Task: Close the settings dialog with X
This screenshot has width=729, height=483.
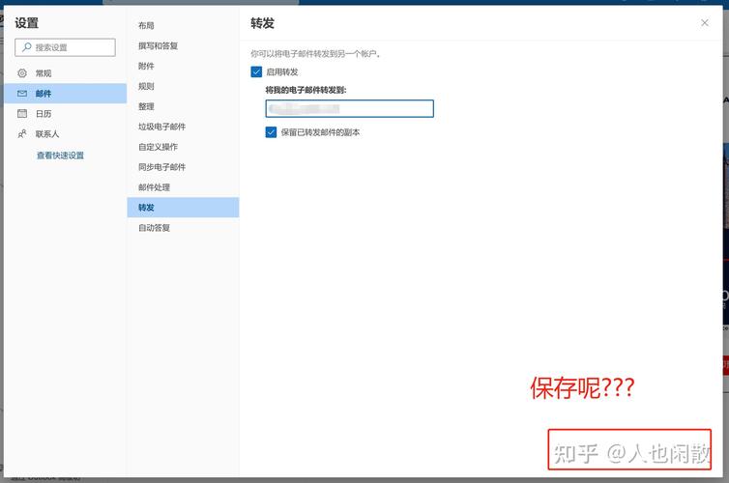Action: click(705, 23)
